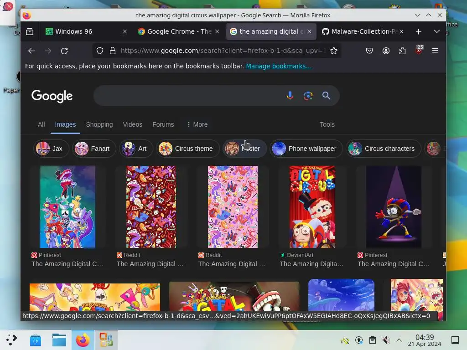This screenshot has height=350, width=467.
Task: Open Dolphin file manager from taskbar
Action: pos(59,340)
